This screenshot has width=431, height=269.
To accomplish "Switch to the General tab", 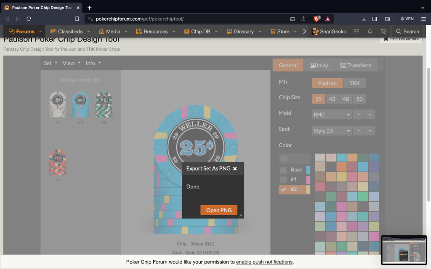I will (288, 65).
